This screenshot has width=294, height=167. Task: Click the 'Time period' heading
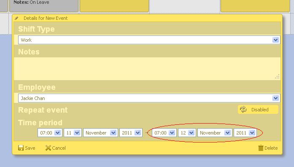pos(40,123)
